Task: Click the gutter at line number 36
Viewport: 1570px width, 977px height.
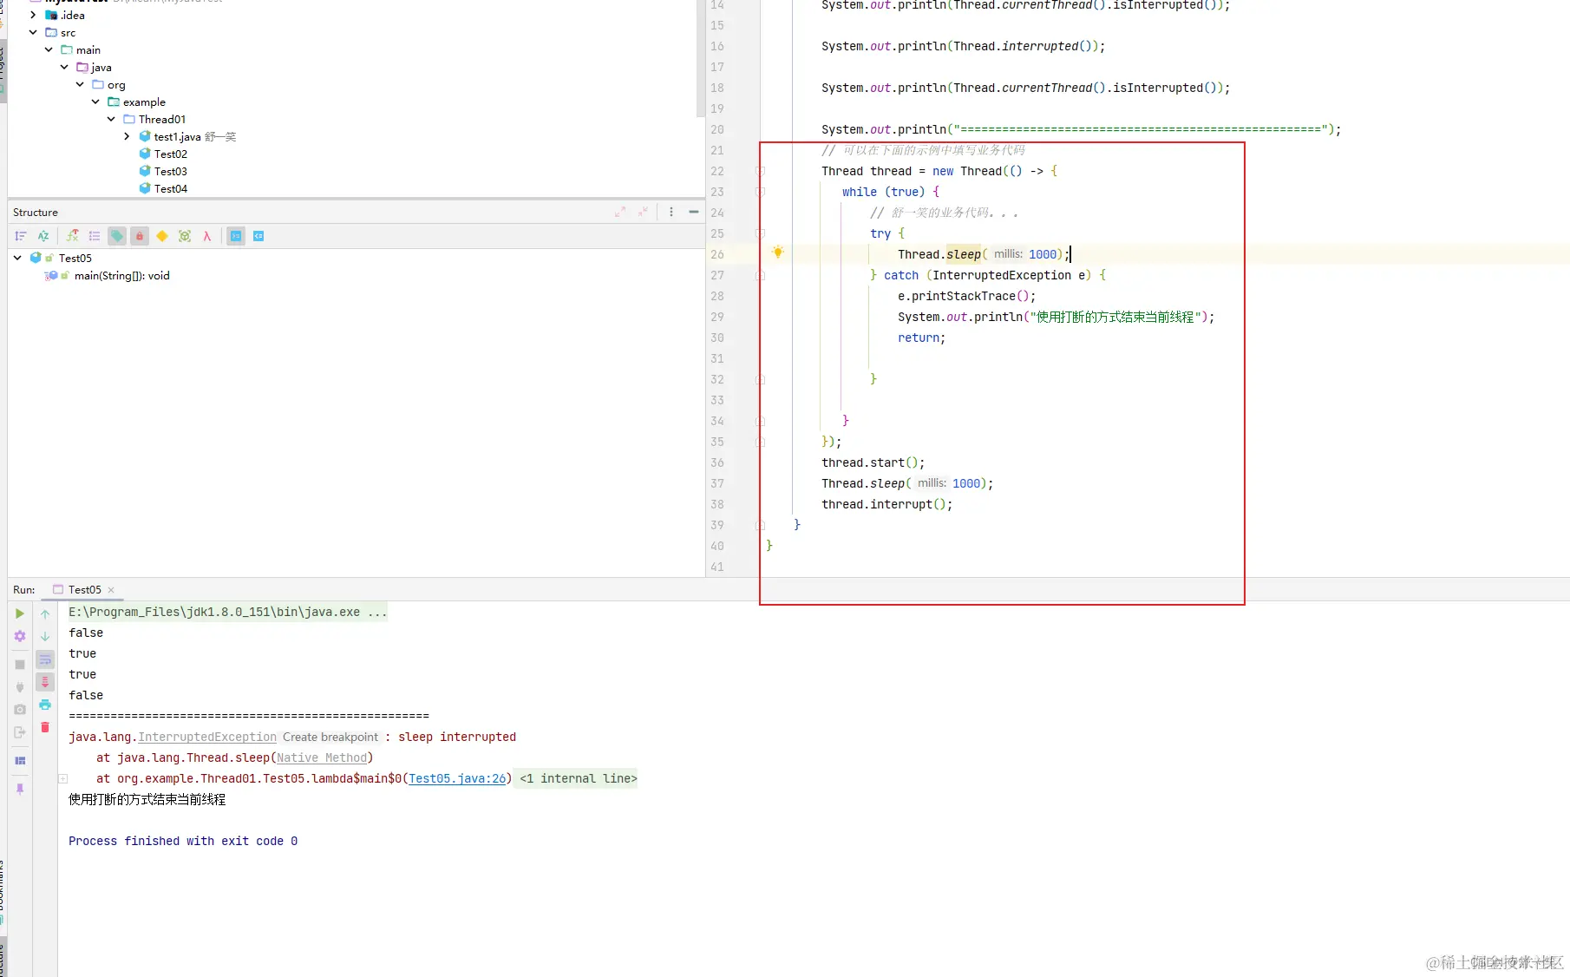Action: 717,462
